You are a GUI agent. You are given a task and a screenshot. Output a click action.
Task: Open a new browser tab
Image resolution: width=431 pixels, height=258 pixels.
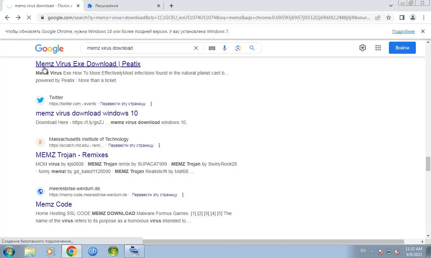[171, 6]
